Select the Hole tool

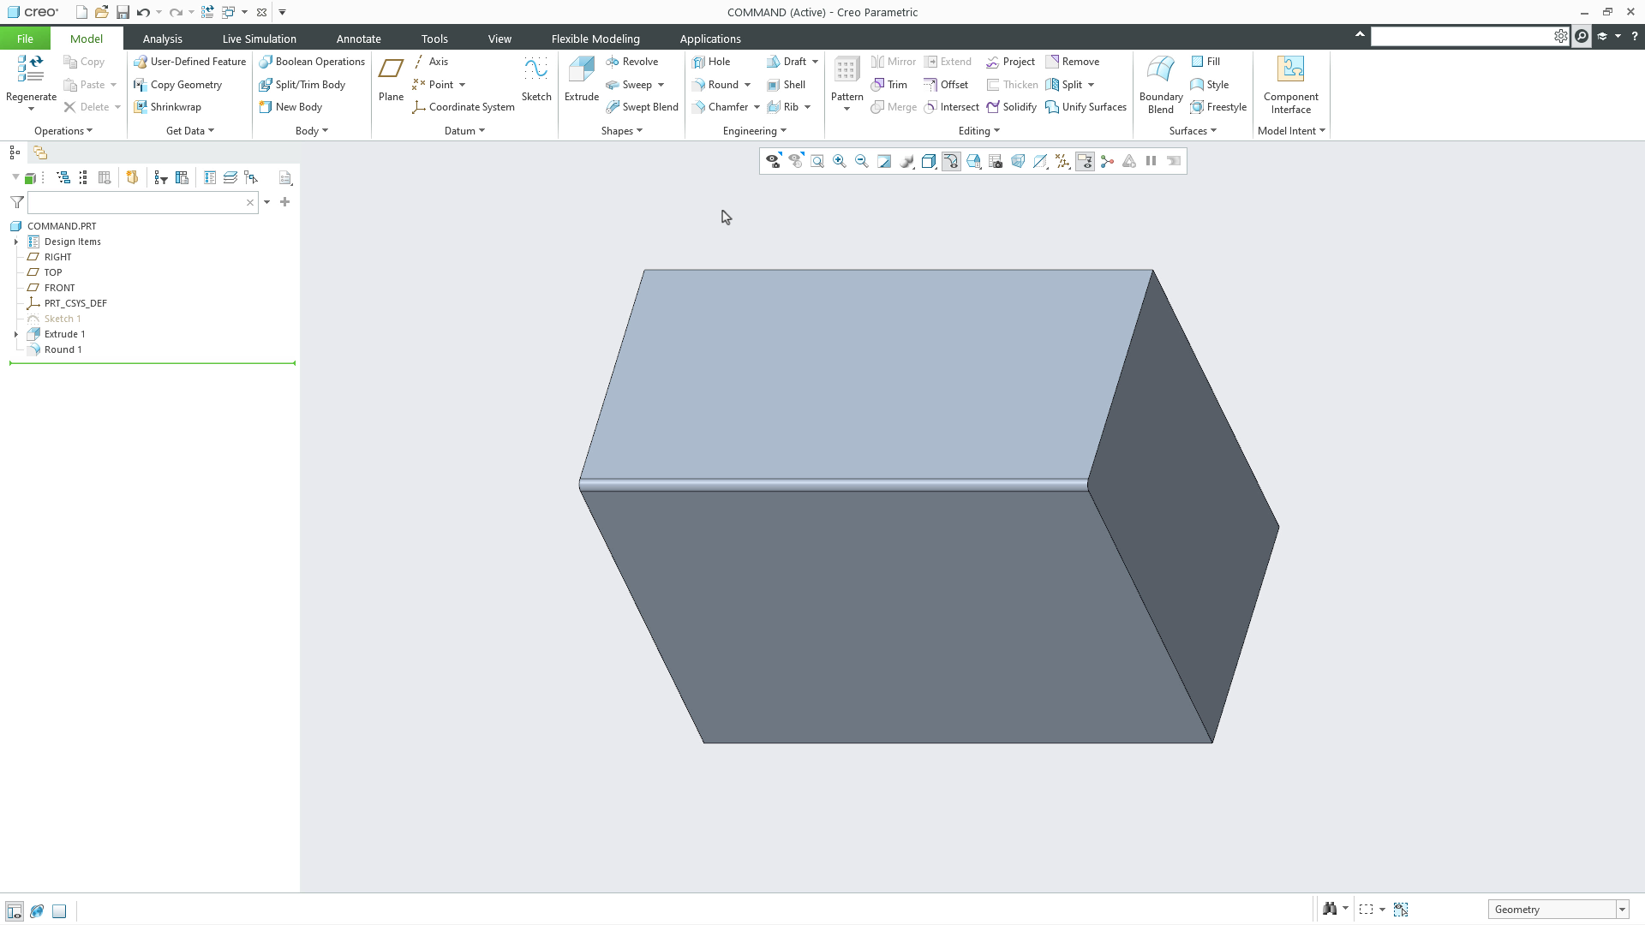coord(713,61)
